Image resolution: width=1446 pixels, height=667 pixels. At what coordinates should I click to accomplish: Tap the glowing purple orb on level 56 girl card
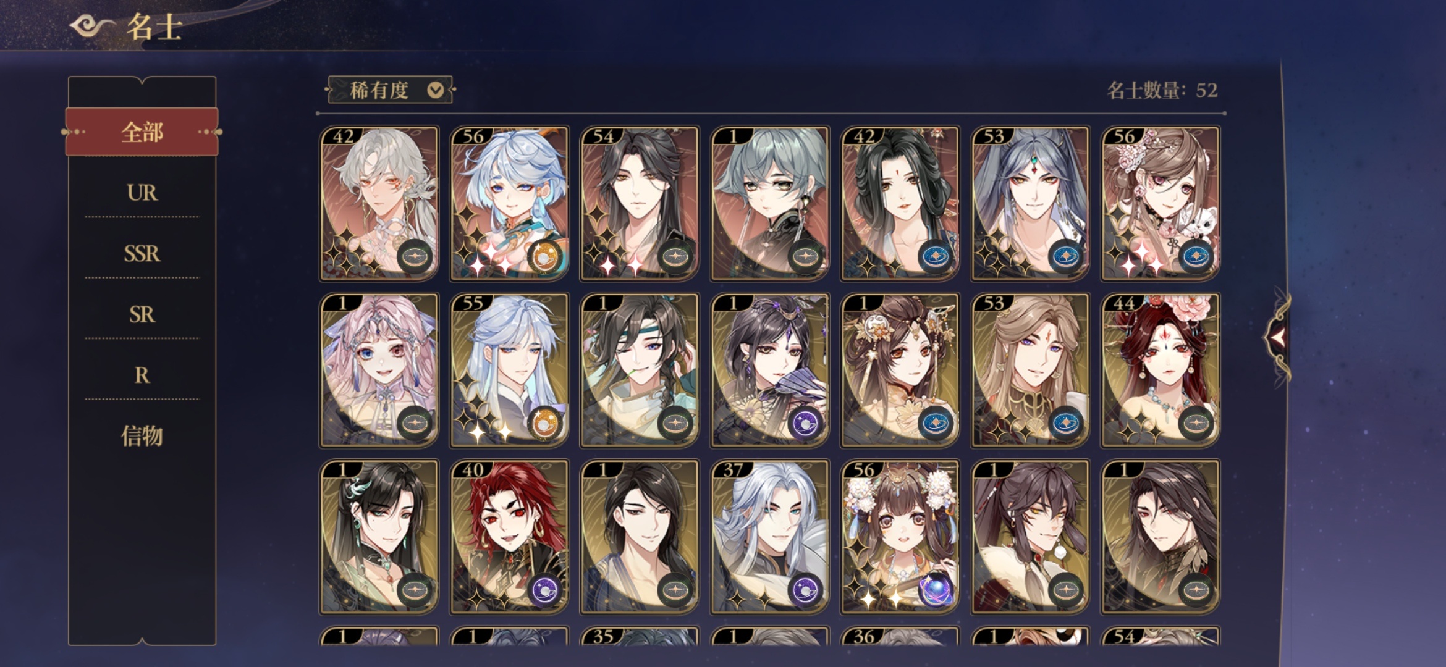coord(936,590)
